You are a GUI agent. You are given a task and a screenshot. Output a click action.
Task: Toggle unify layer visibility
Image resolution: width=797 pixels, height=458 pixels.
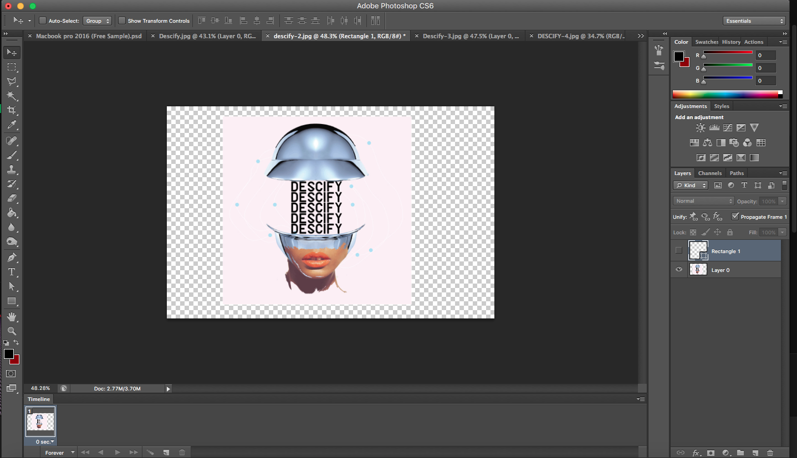(x=705, y=217)
